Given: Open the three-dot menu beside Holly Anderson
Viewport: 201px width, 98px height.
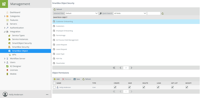Looking at the screenshot, I should click(47, 95).
